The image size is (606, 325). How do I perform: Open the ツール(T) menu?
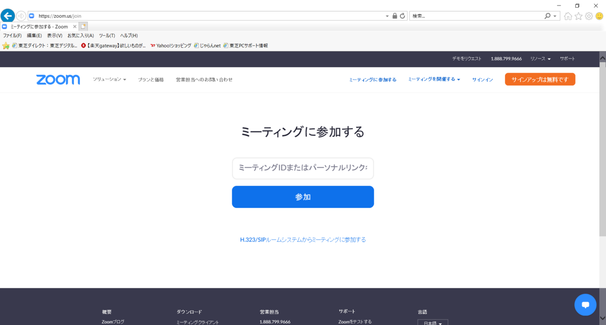point(107,36)
